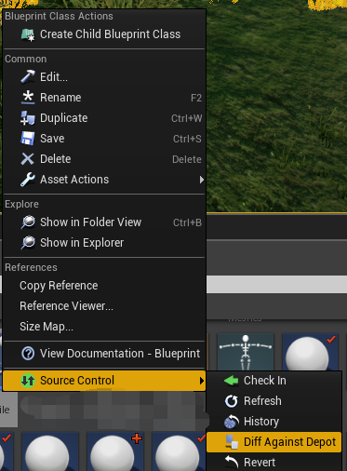This screenshot has width=347, height=471.
Task: Click the Show in Folder View magnifier icon
Action: [x=28, y=222]
